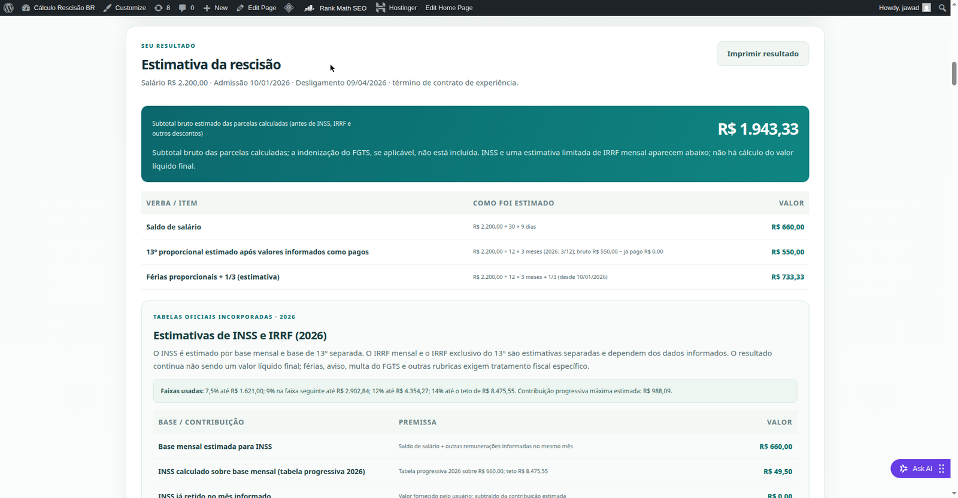Select the INSS calculado sobre base mensal label
Viewport: 958px width, 498px height.
click(262, 472)
